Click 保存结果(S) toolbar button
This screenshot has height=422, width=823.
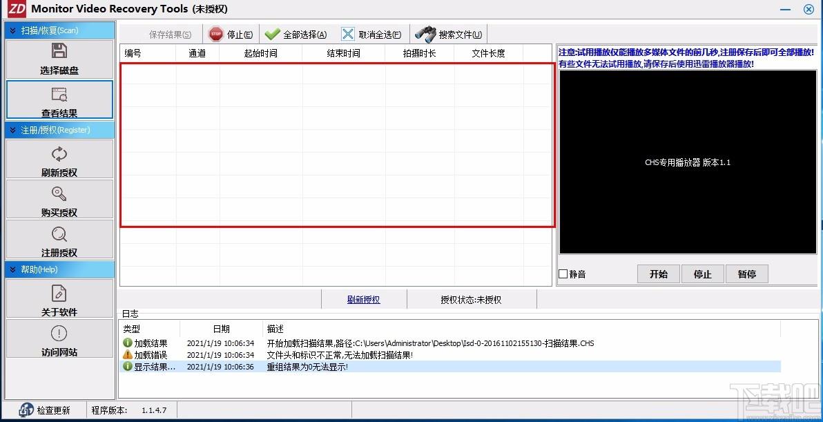170,35
